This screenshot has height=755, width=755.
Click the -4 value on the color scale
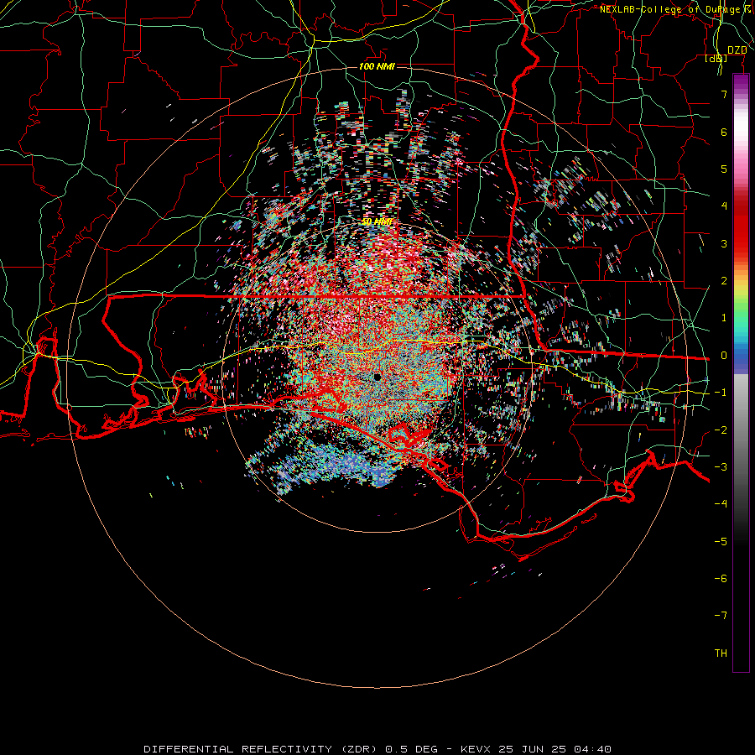(x=721, y=504)
